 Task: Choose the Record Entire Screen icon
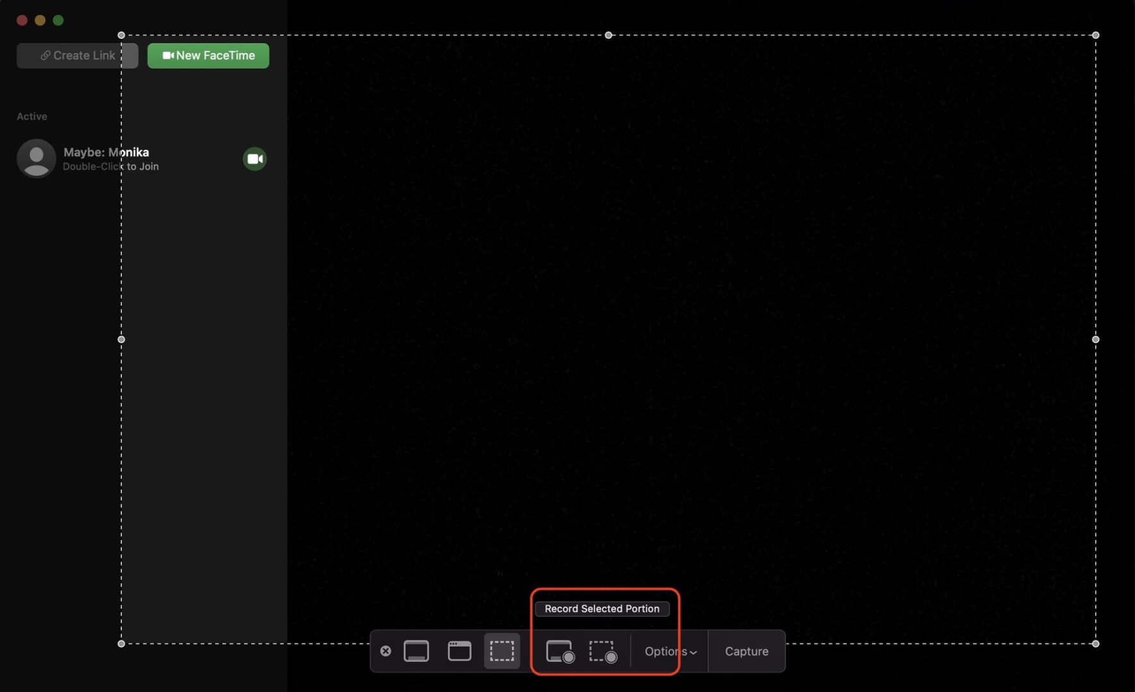tap(559, 651)
